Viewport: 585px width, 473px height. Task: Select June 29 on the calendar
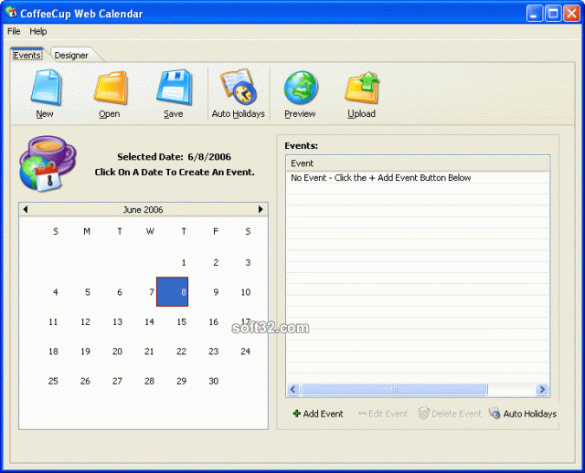181,381
